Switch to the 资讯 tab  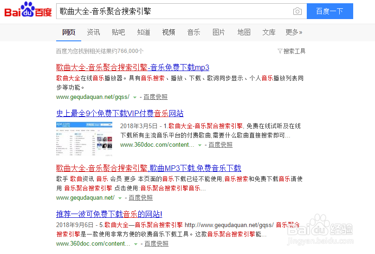point(93,33)
